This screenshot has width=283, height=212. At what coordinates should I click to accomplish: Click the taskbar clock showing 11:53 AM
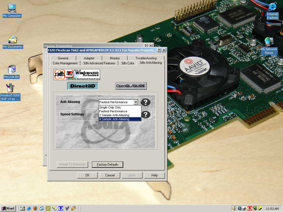[272, 209]
